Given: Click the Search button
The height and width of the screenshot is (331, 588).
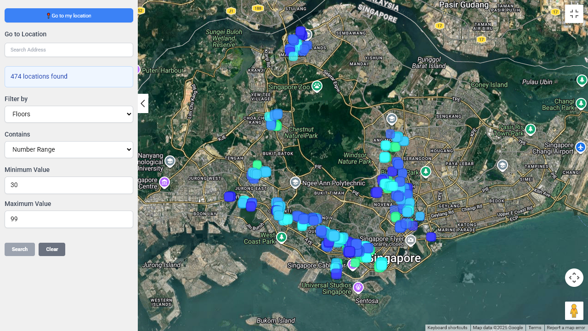Looking at the screenshot, I should coord(20,249).
